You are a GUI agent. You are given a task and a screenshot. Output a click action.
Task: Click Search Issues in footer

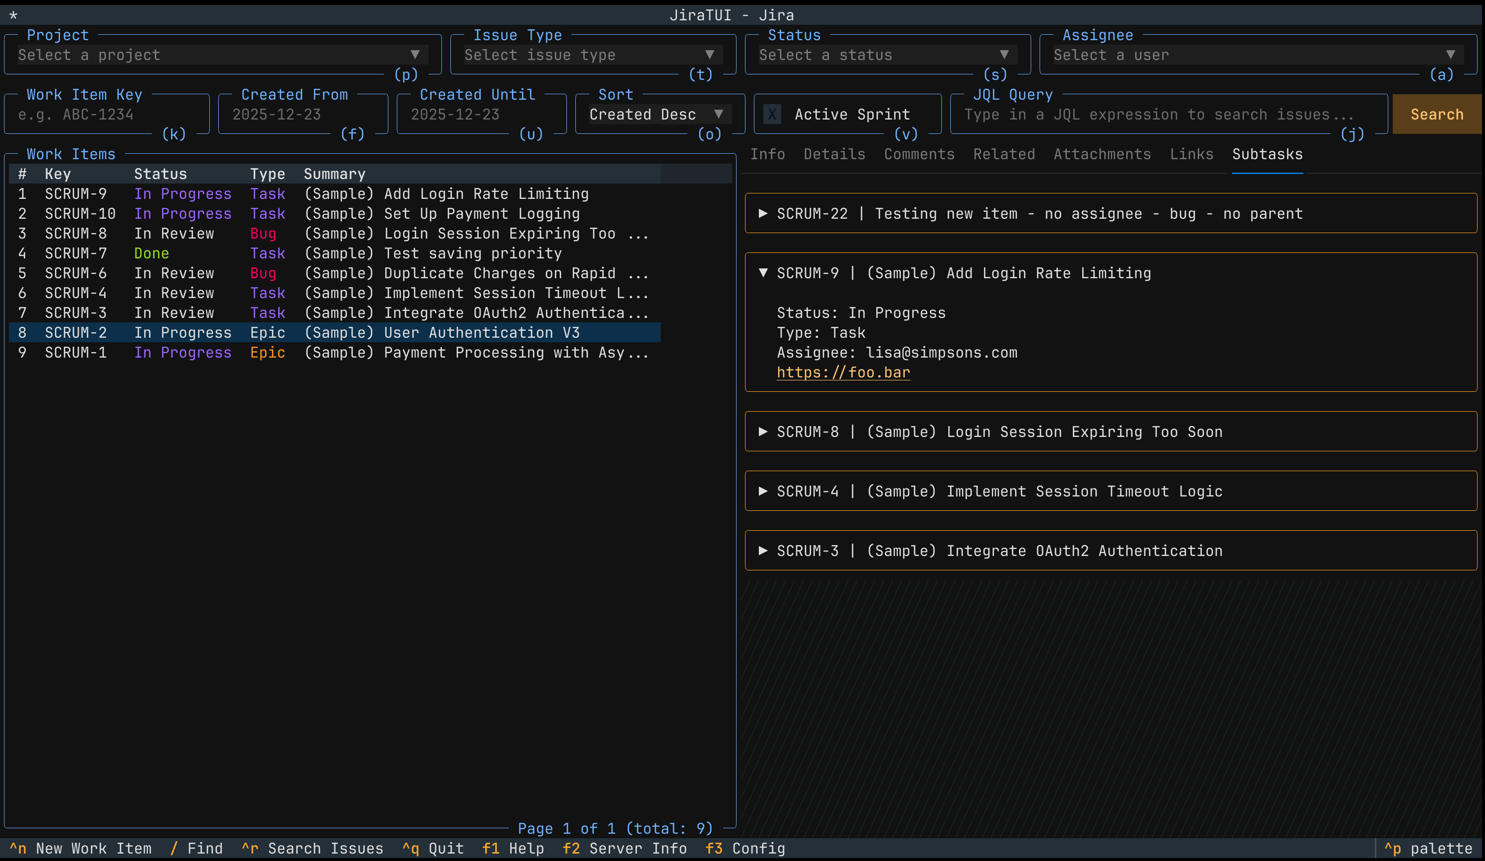point(312,849)
